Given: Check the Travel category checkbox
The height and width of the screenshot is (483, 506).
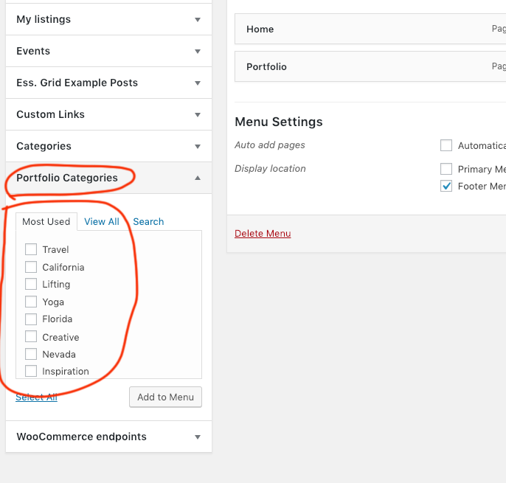Looking at the screenshot, I should pyautogui.click(x=31, y=249).
